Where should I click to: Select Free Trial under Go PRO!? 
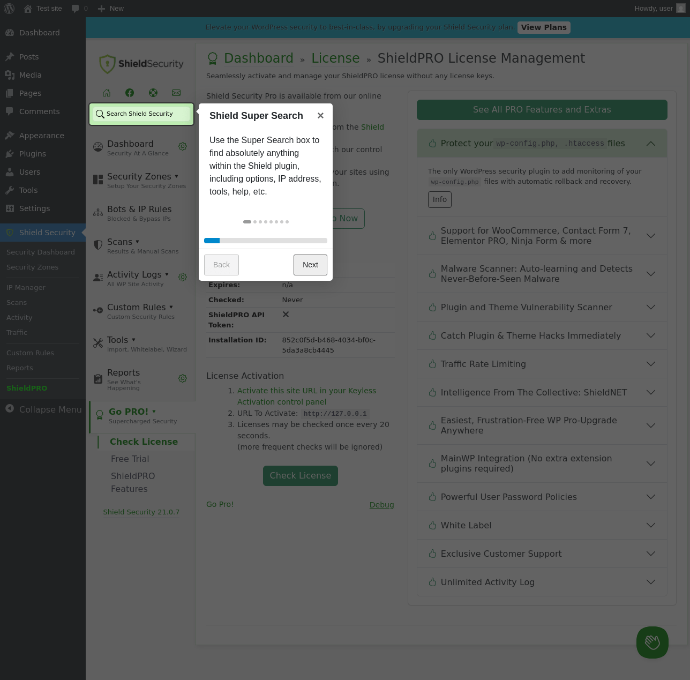point(130,459)
